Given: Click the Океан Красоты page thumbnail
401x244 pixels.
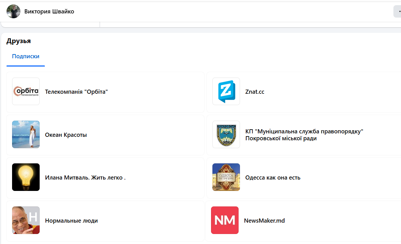Looking at the screenshot, I should (26, 134).
